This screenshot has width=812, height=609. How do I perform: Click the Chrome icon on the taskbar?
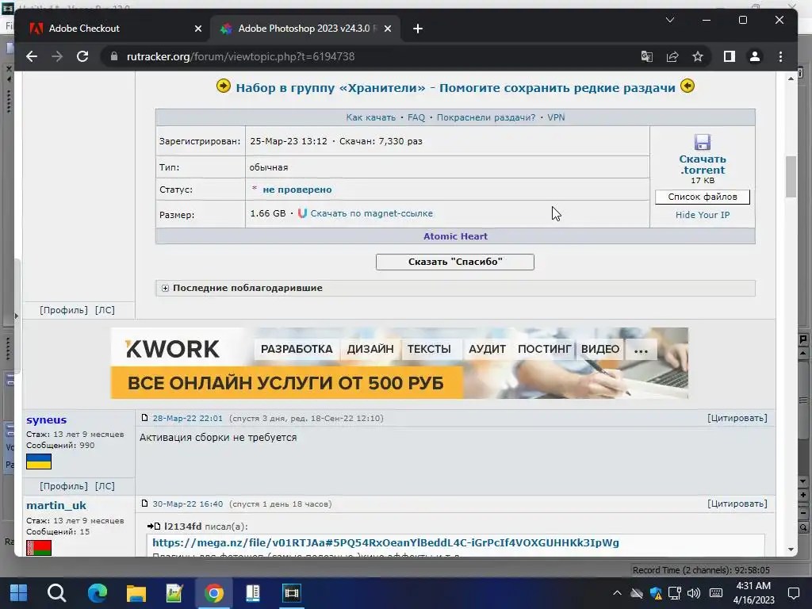(x=213, y=593)
